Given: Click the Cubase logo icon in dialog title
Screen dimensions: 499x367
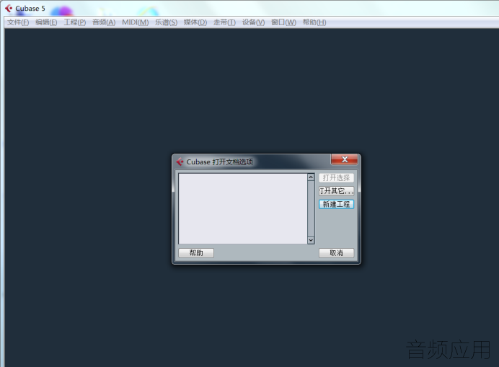Looking at the screenshot, I should tap(180, 162).
